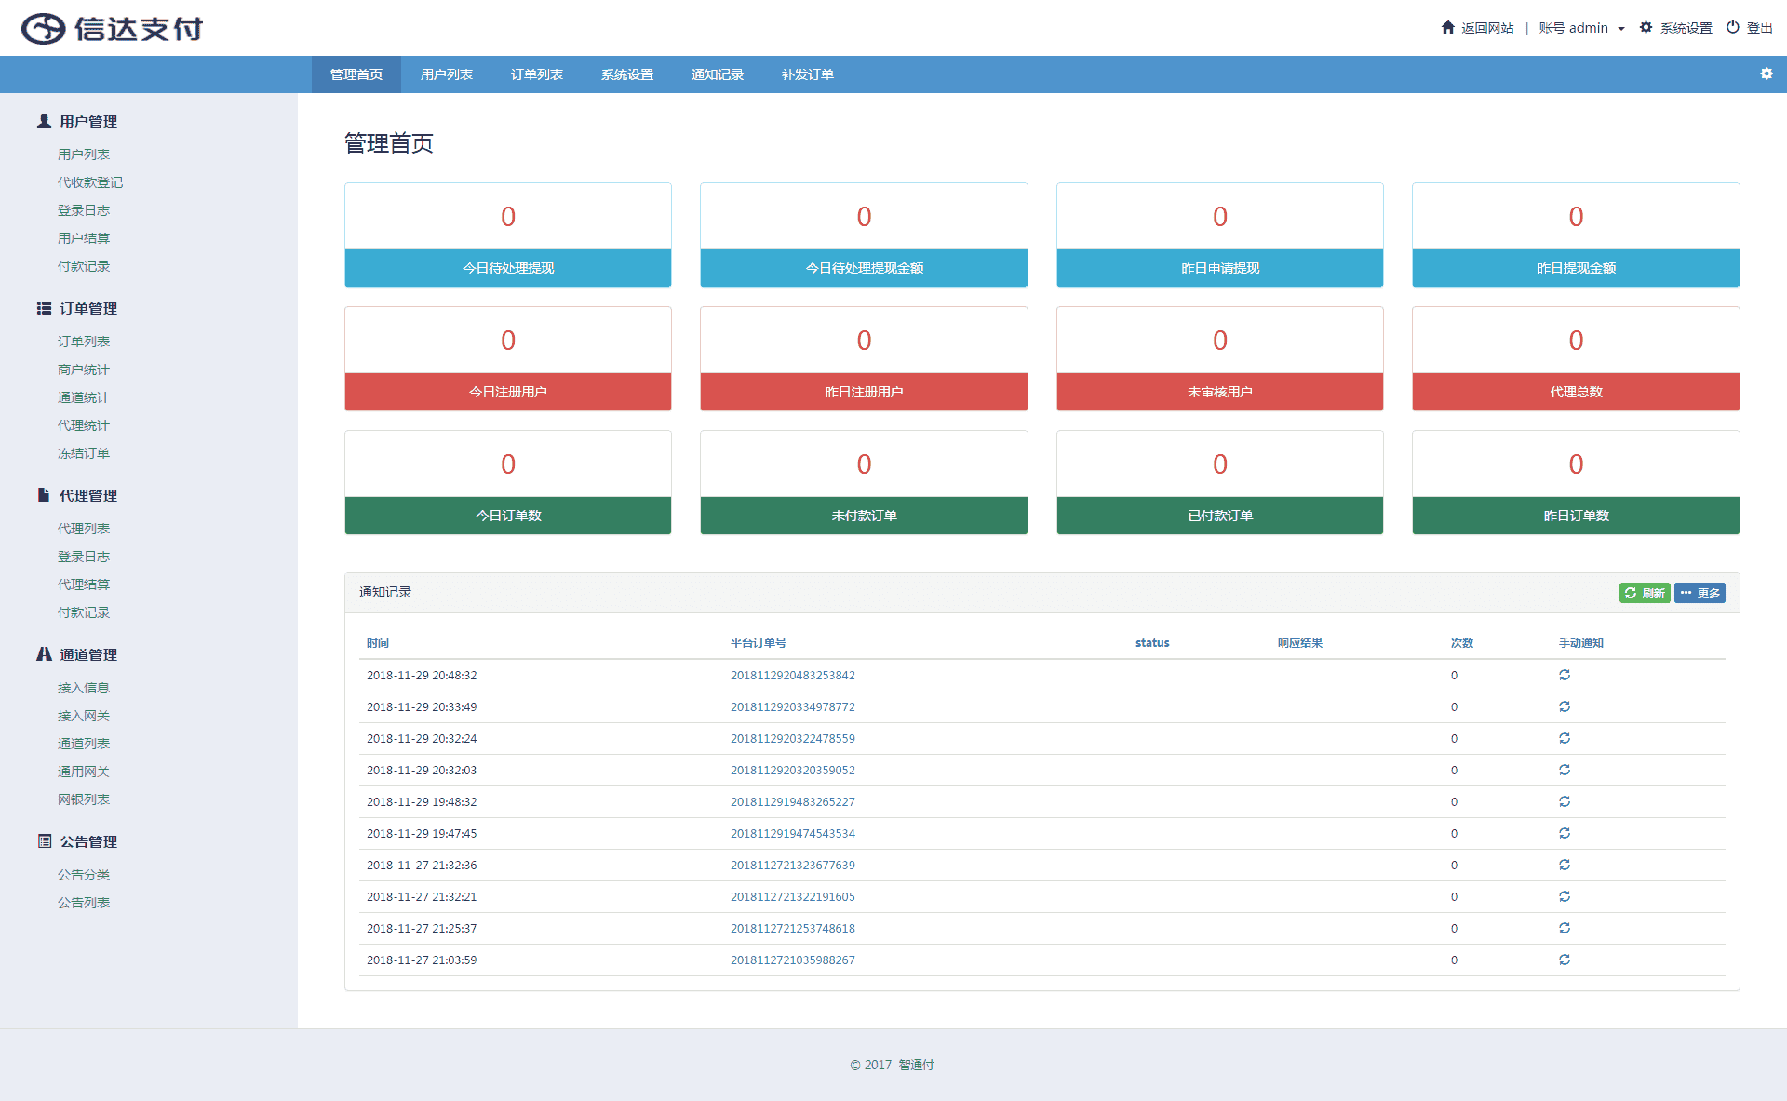1787x1101 pixels.
Task: Click the blue 更多 button
Action: [1700, 593]
